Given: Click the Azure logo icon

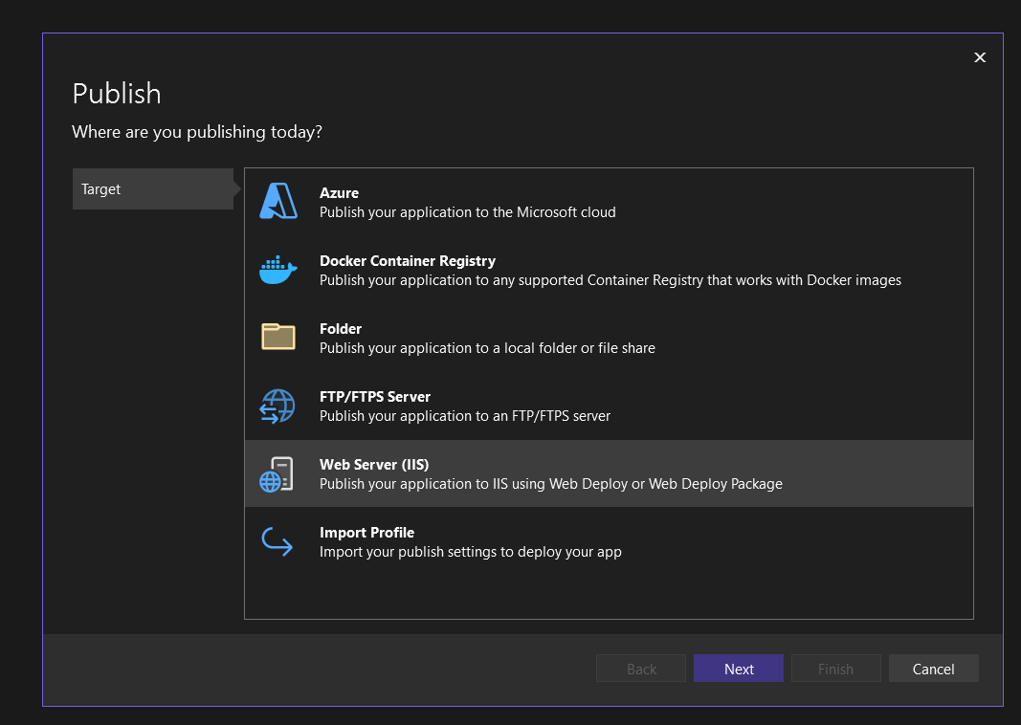Looking at the screenshot, I should click(x=278, y=202).
